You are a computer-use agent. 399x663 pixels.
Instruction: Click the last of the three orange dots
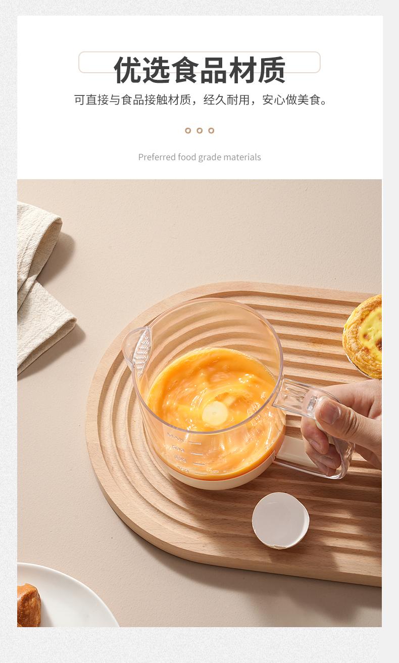pos(211,130)
